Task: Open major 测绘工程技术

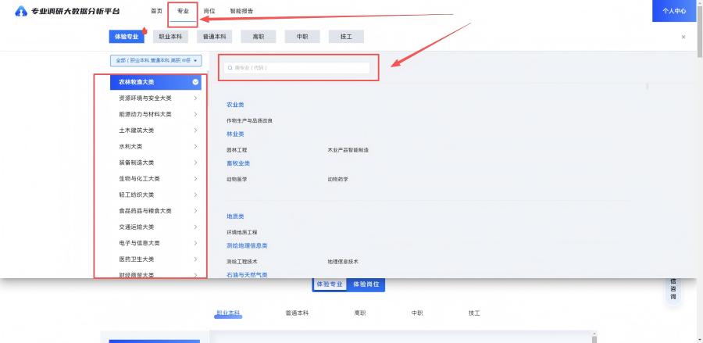Action: click(242, 262)
